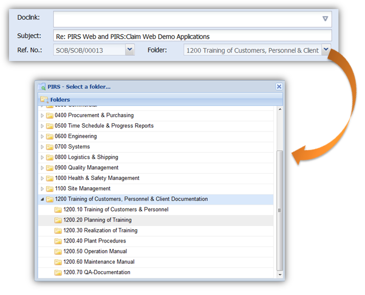Click the PIRS dialog title bar icon
The height and width of the screenshot is (295, 365).
pos(42,86)
